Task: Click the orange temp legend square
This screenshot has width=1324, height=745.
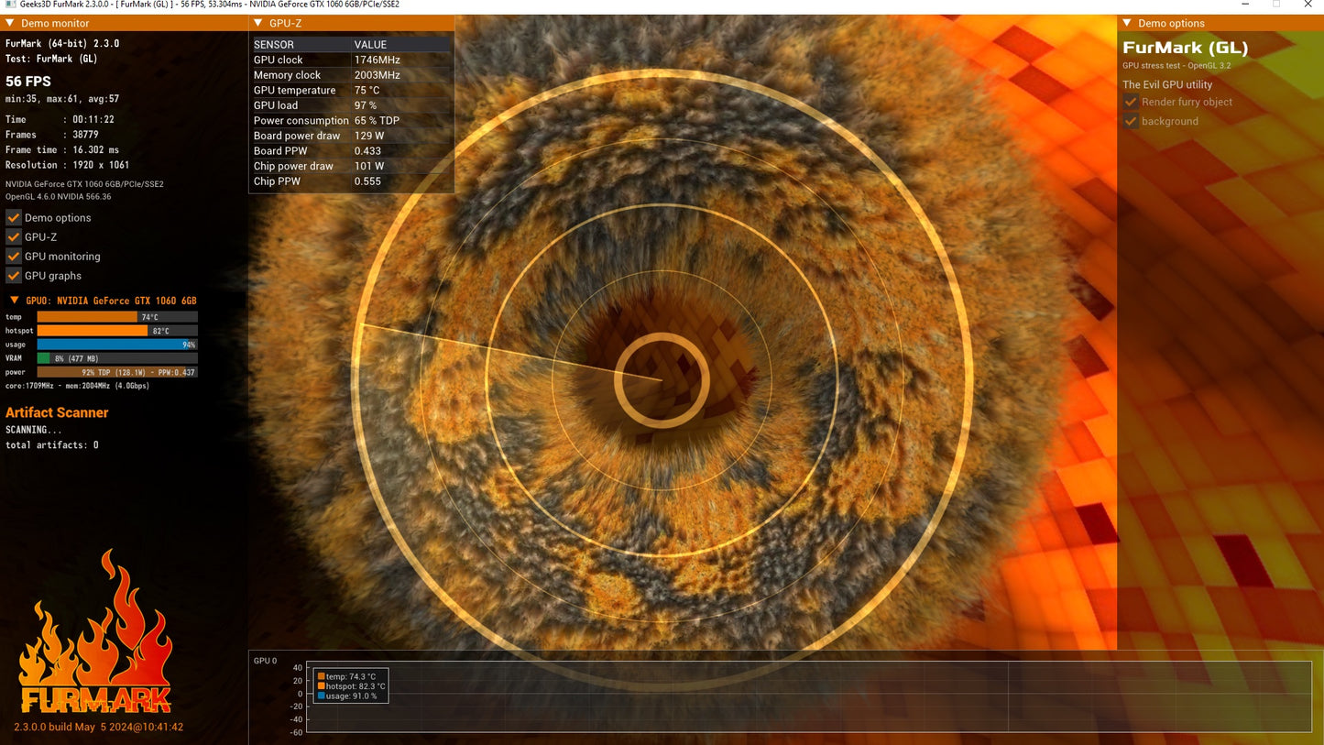Action: (x=322, y=676)
